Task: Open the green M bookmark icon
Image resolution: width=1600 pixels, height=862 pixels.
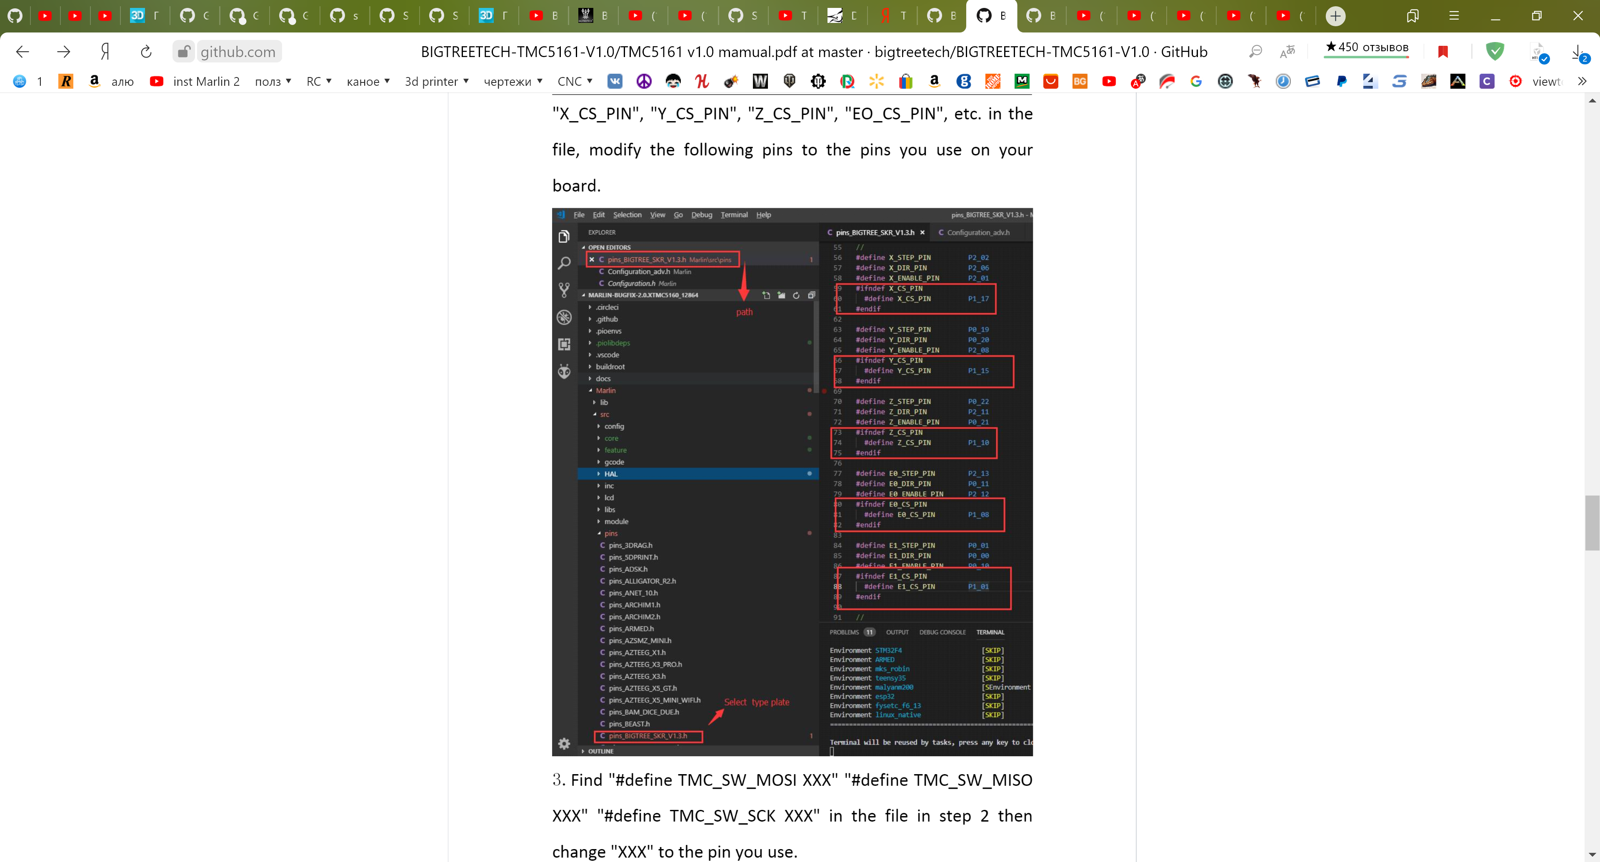Action: (1022, 81)
